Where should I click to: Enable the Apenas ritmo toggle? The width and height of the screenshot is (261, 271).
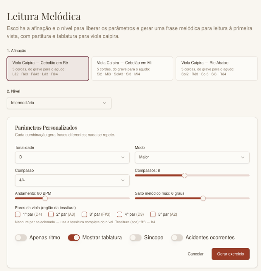tap(21, 238)
